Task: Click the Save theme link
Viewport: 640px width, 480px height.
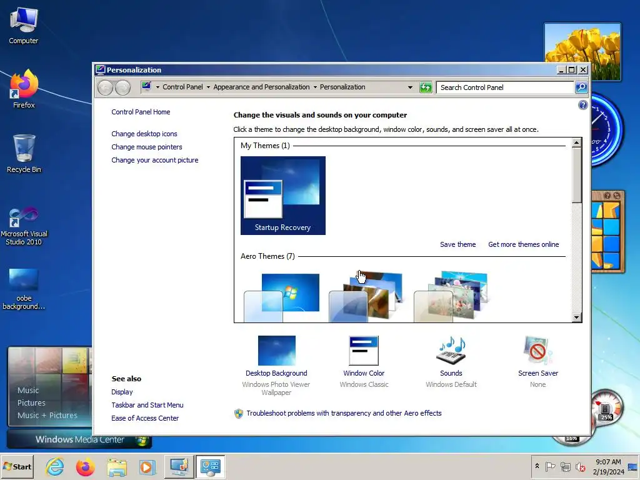Action: (457, 244)
